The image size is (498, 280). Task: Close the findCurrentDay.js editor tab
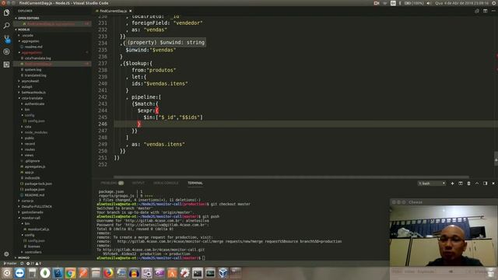130,11
